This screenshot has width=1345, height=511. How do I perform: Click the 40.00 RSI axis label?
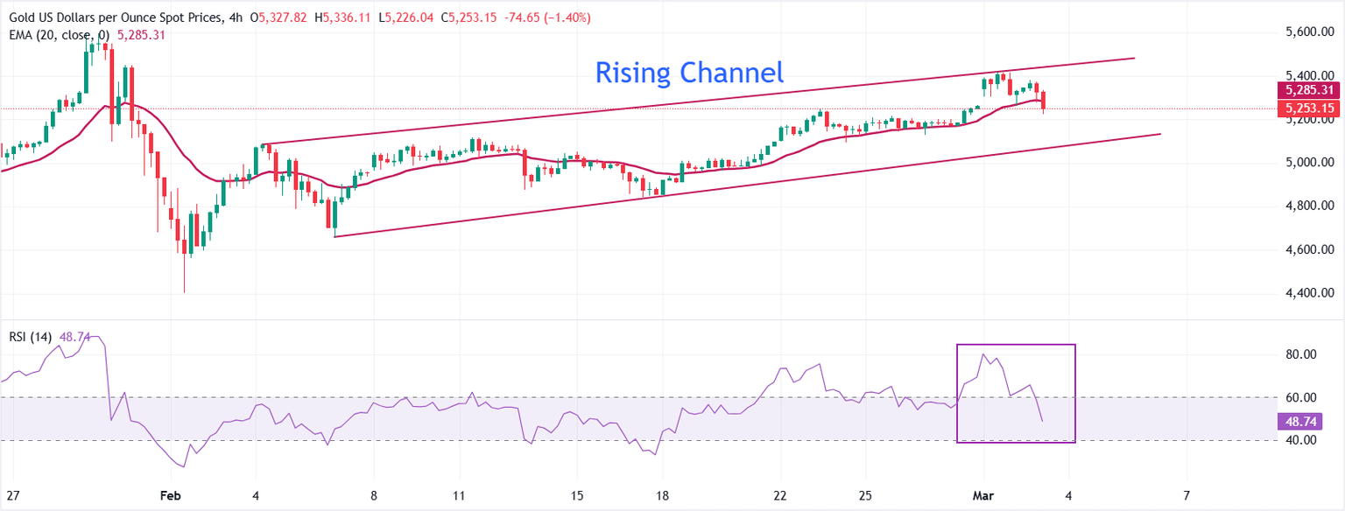1299,440
